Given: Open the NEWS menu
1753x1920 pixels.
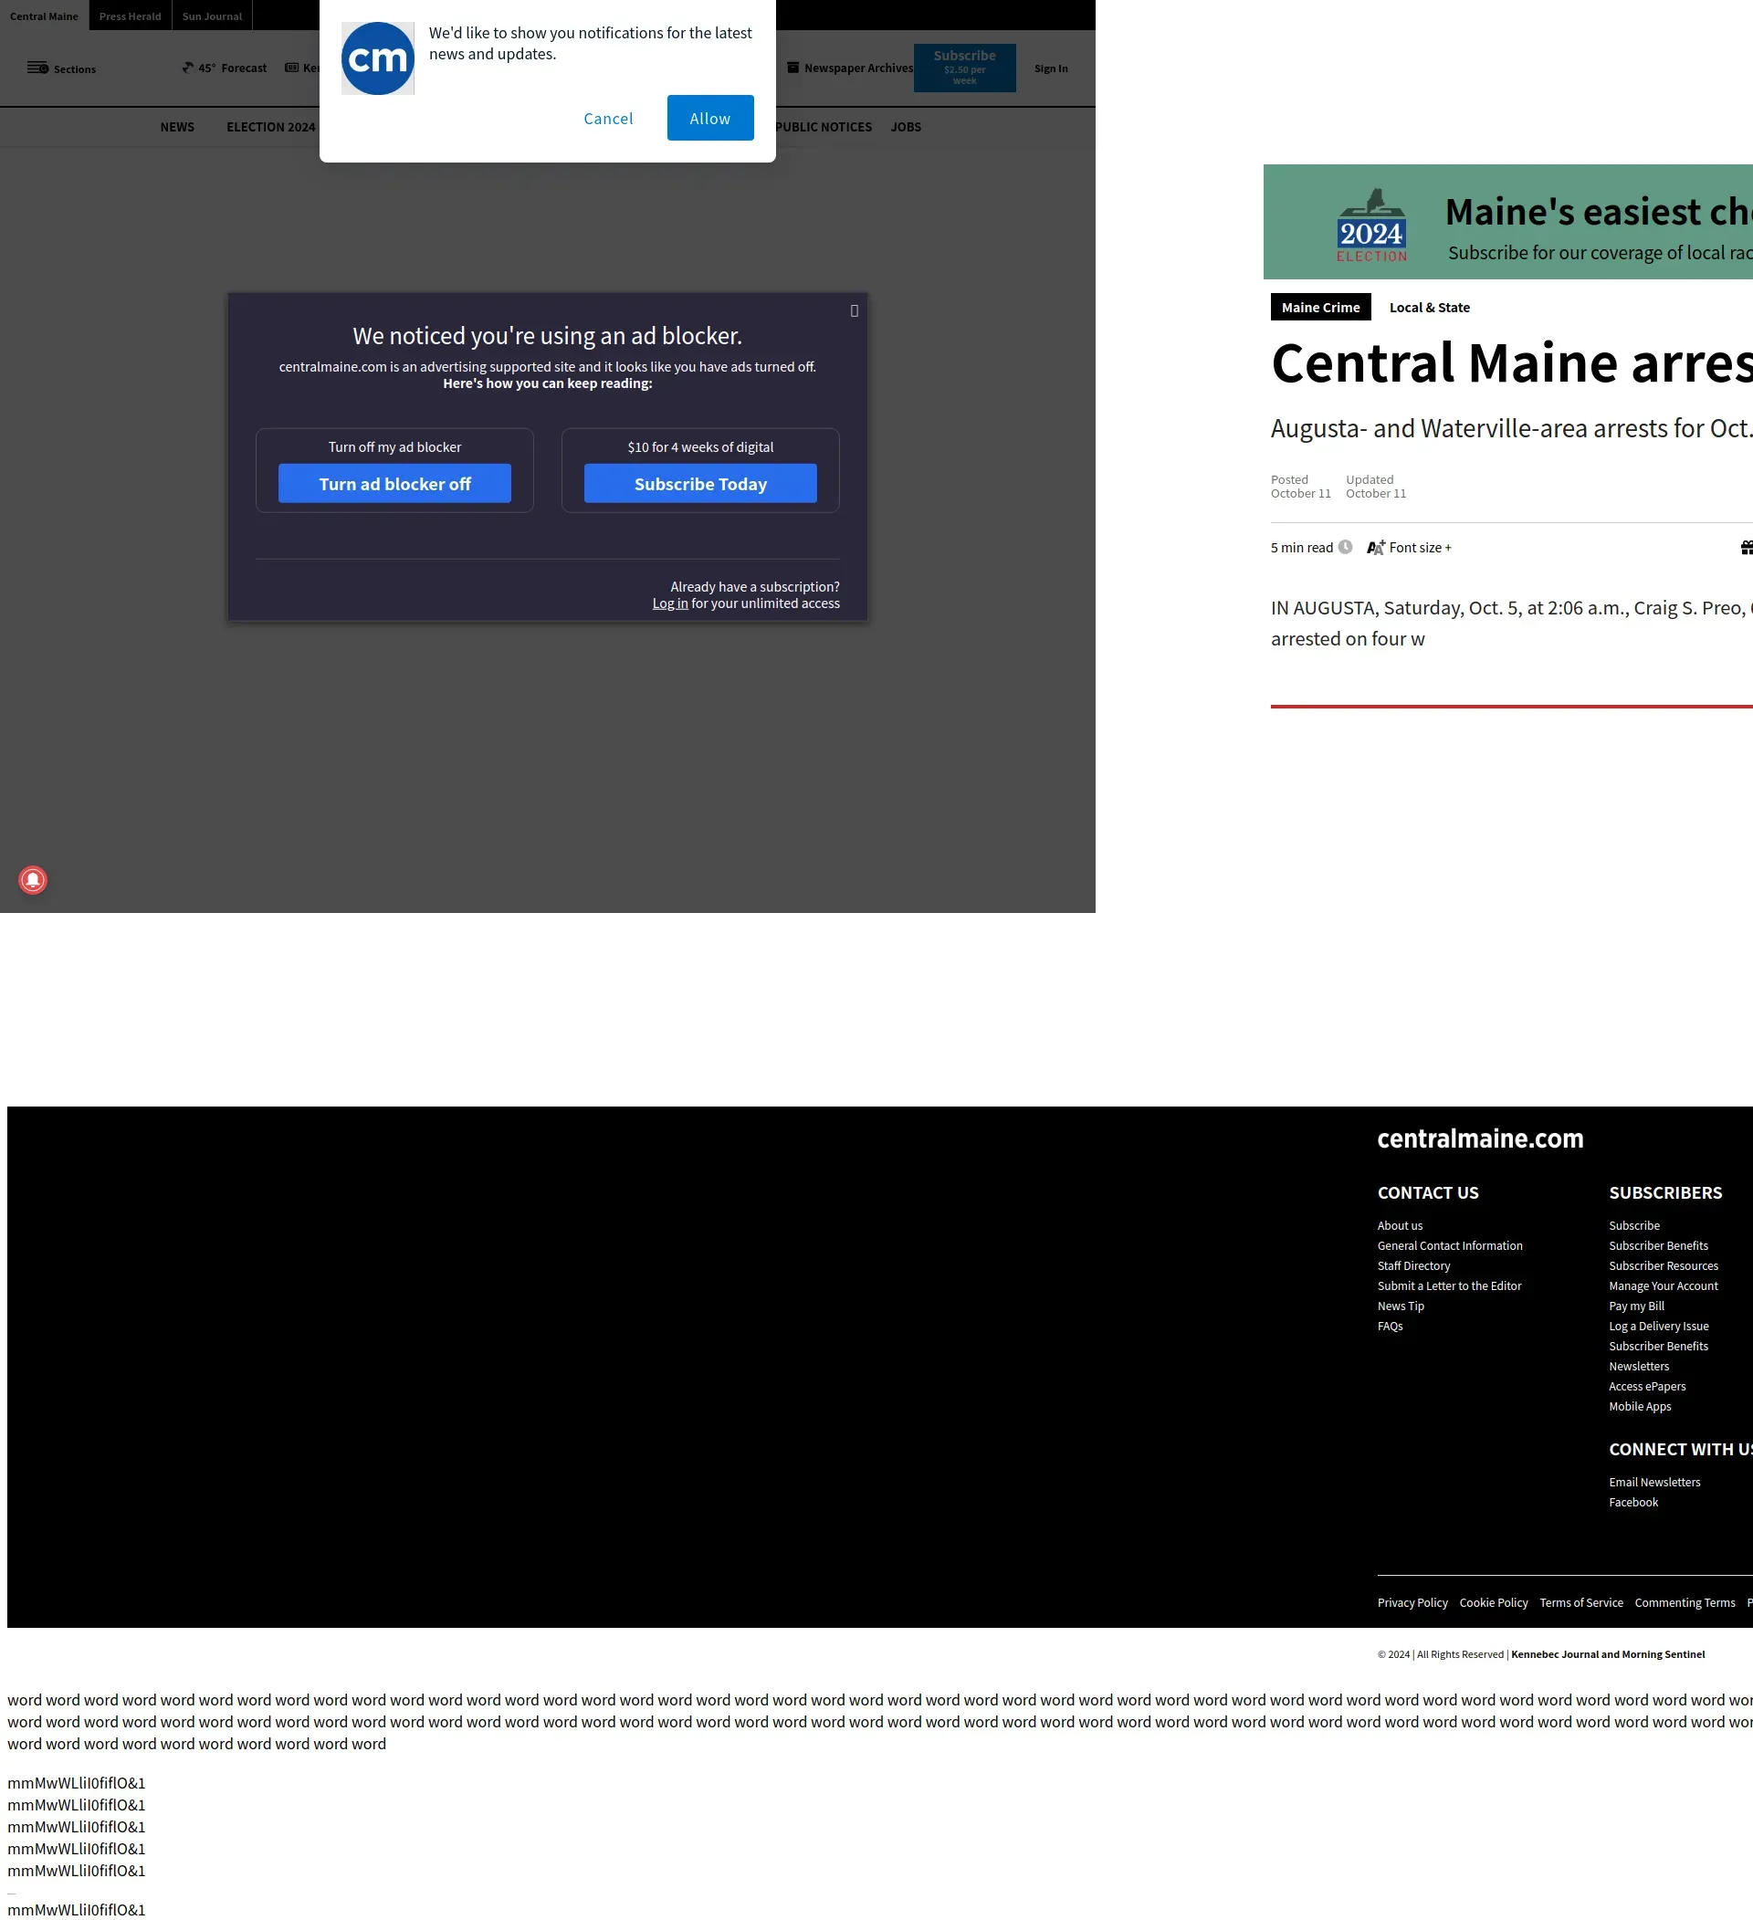Looking at the screenshot, I should pyautogui.click(x=177, y=128).
